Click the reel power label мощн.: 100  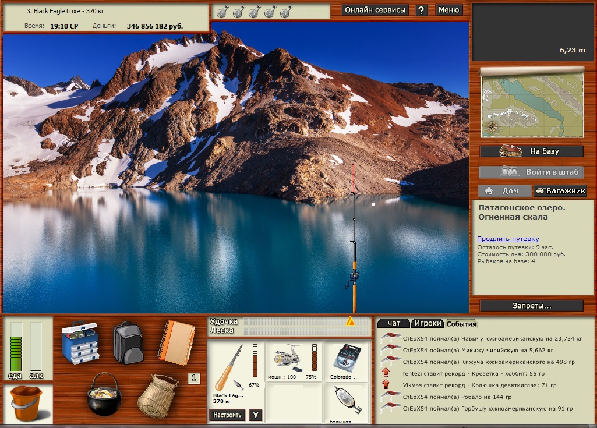pos(282,377)
